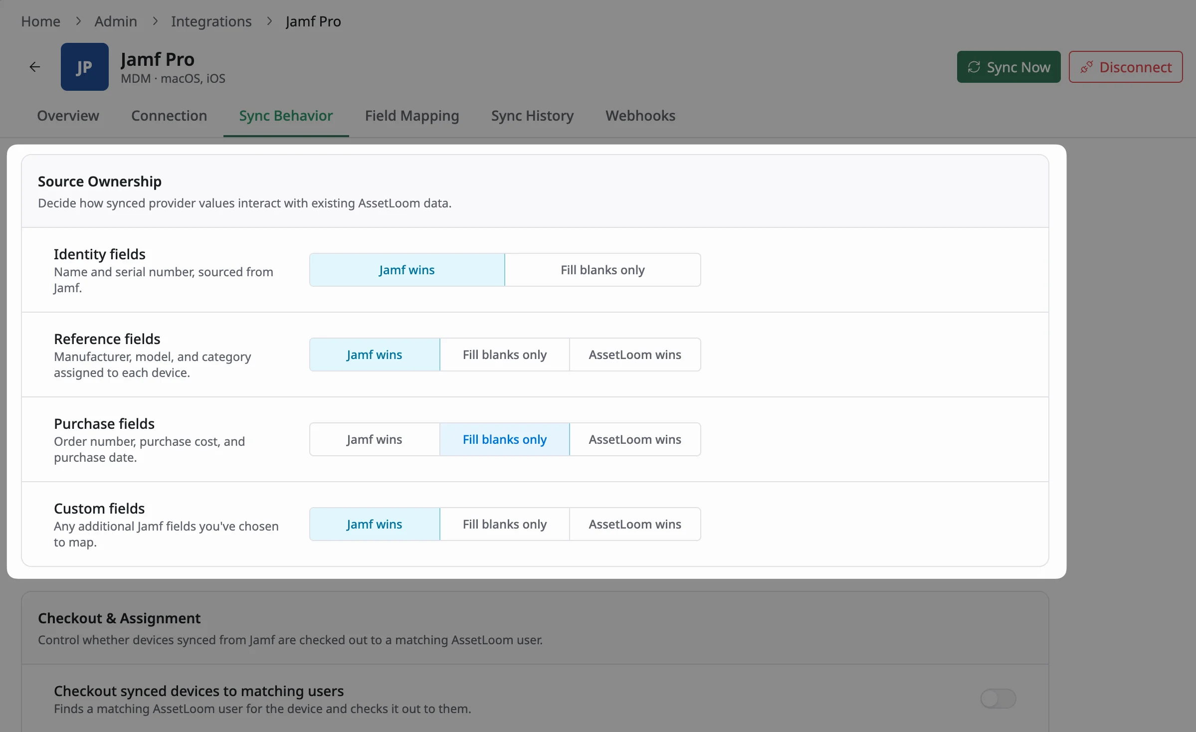Choose Jamf wins for Reference fields
1196x732 pixels.
click(x=375, y=355)
